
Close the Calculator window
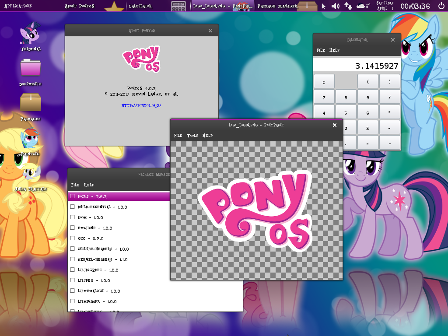pos(393,40)
